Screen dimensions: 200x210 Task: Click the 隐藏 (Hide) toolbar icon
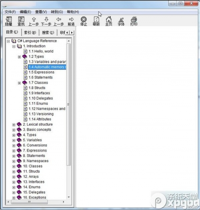coord(9,21)
